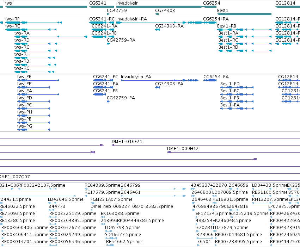Click the CG6241 gene label
This screenshot has height=247, width=300.
point(98,3)
